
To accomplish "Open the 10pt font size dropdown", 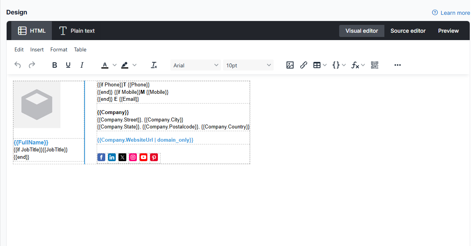I will pyautogui.click(x=248, y=65).
